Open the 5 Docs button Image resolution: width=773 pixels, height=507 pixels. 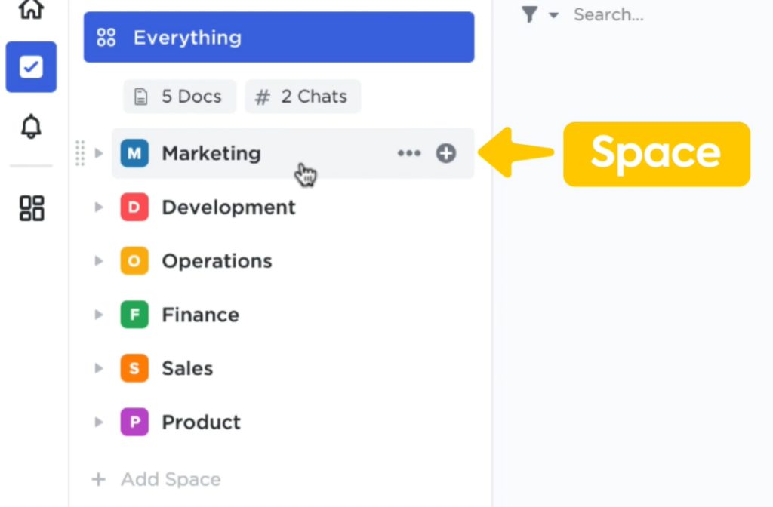[180, 97]
